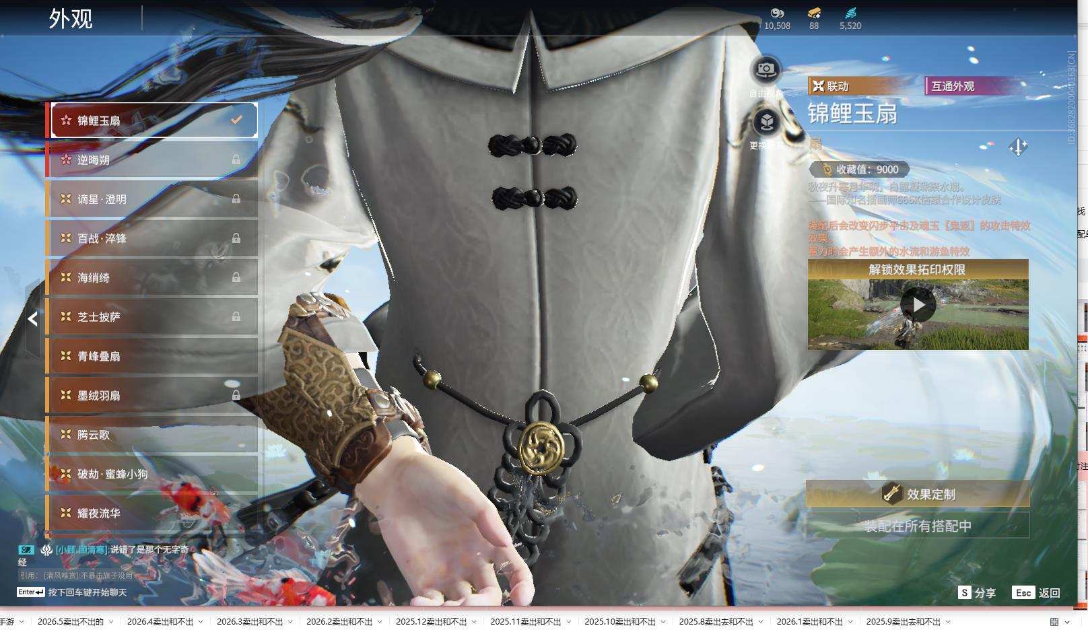Click the quoted 清风唯赏 chat line

[76, 575]
